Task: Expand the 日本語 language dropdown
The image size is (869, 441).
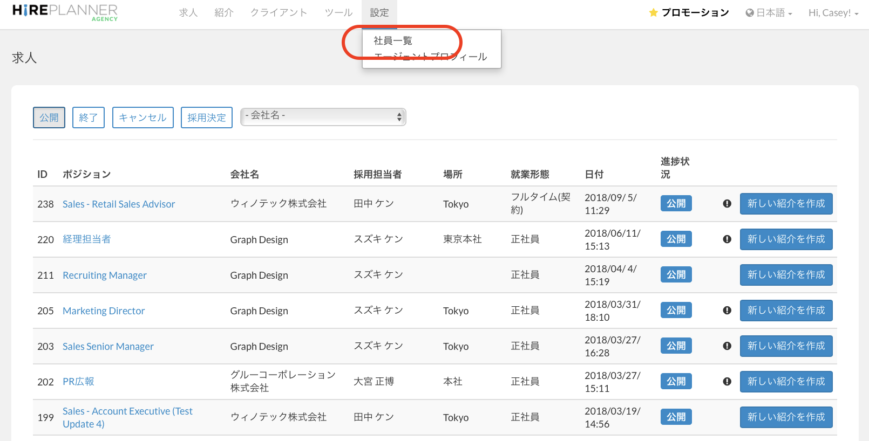Action: 769,13
